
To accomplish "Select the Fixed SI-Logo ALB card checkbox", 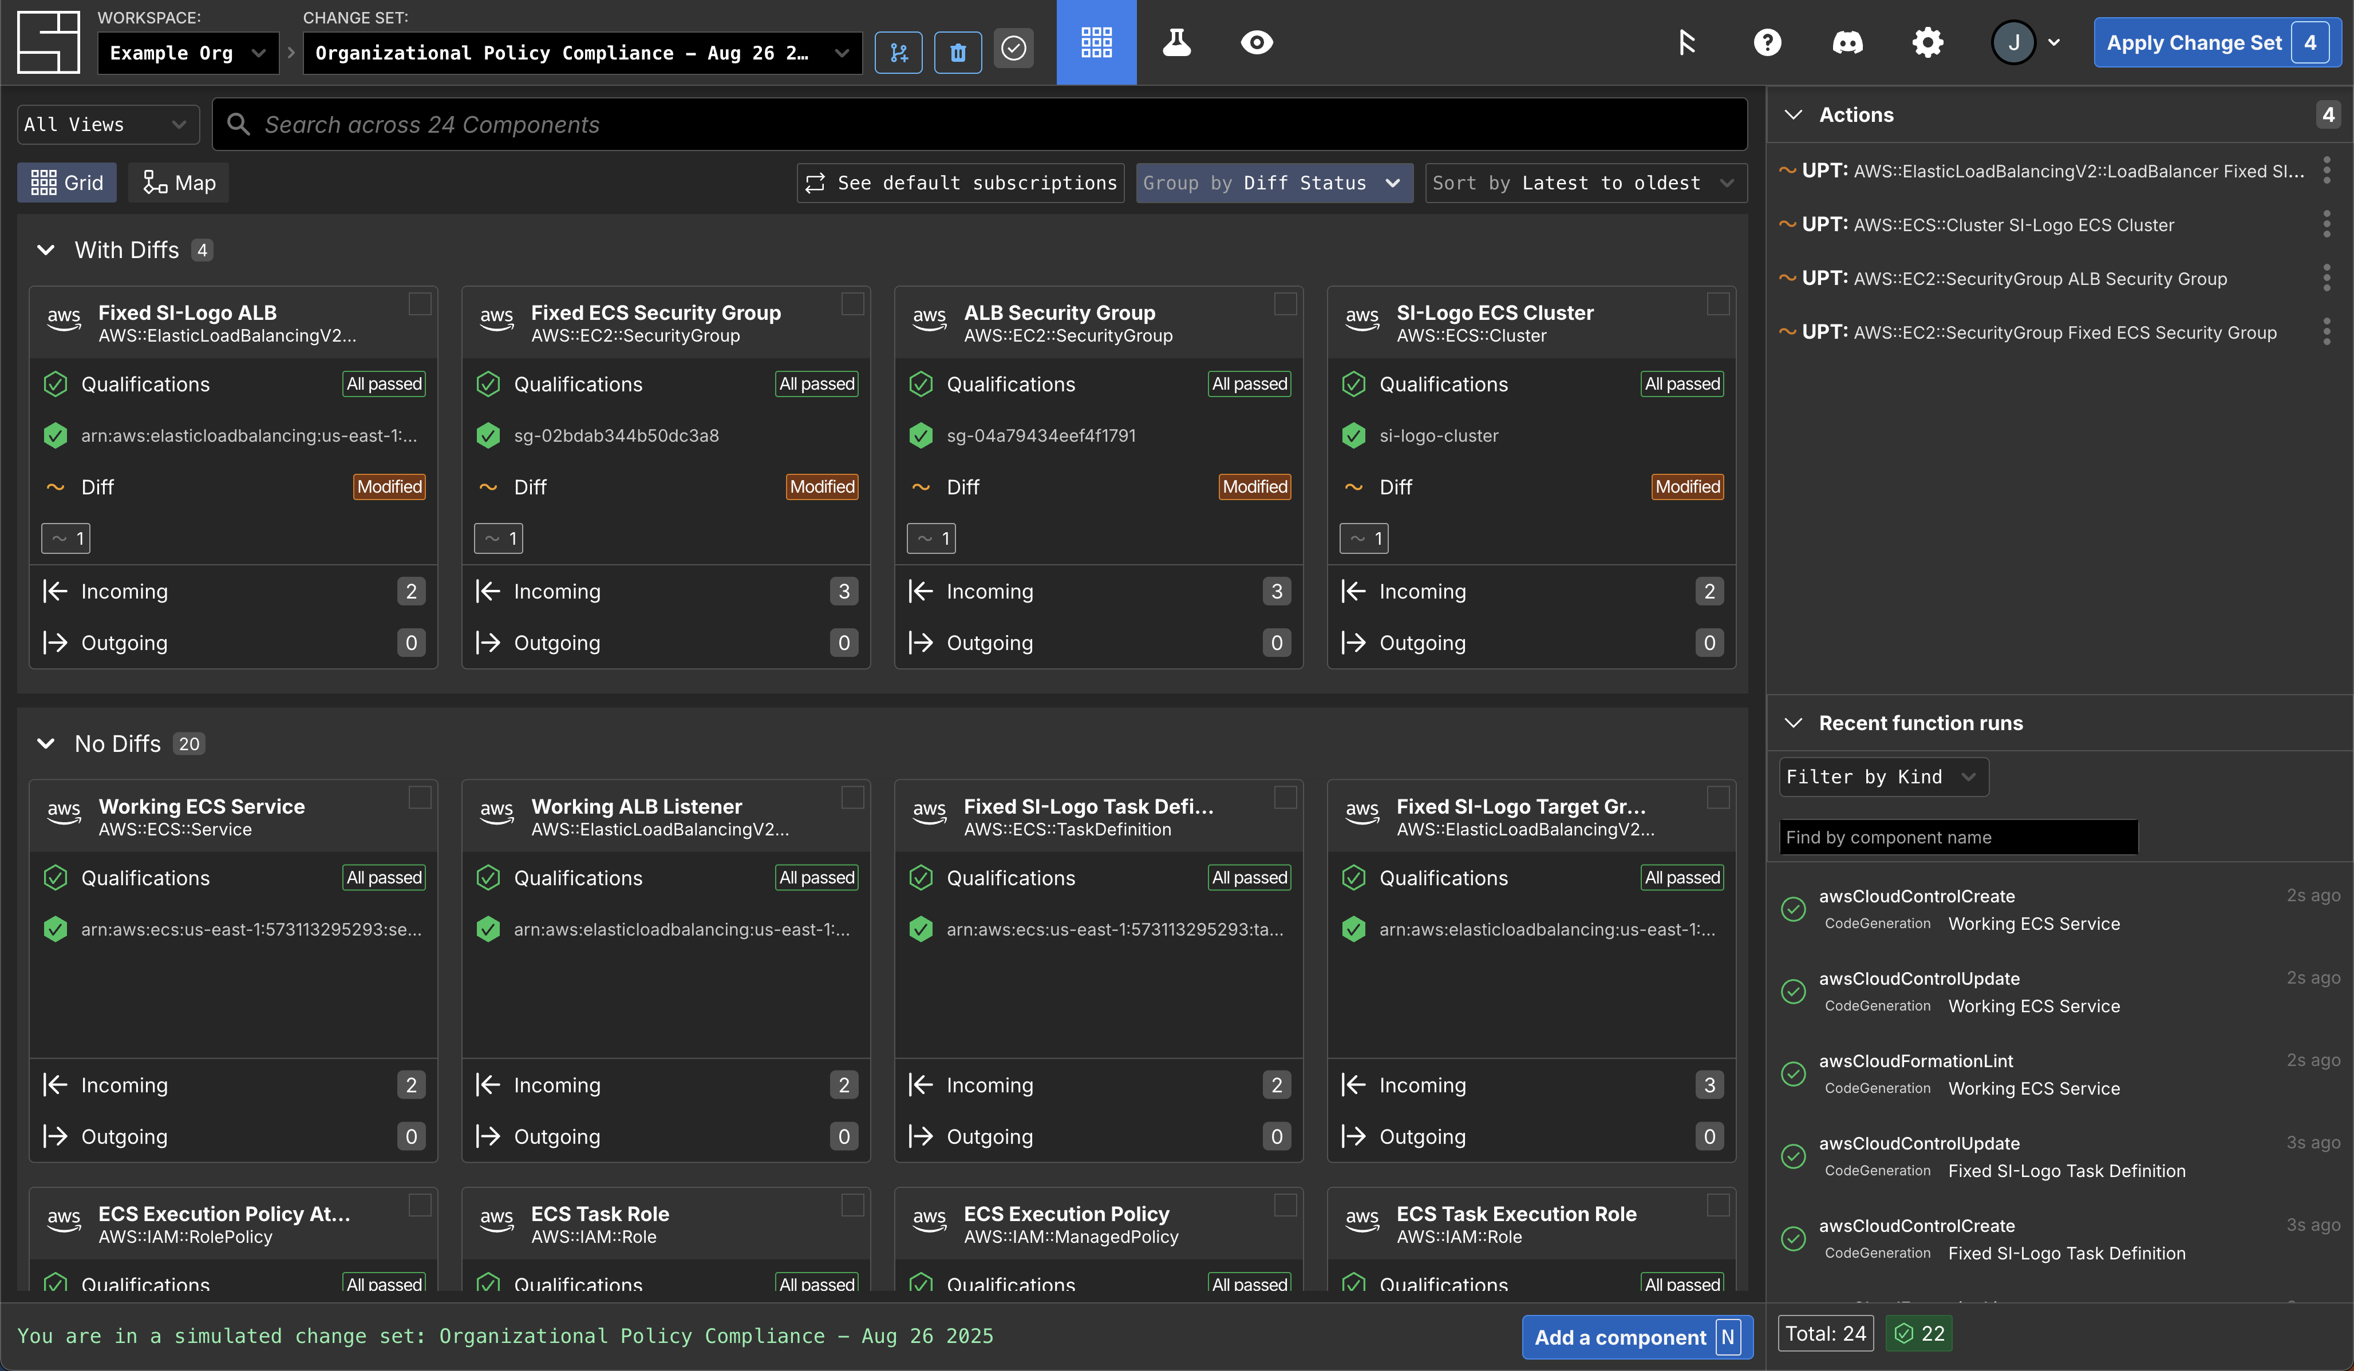I will [420, 303].
